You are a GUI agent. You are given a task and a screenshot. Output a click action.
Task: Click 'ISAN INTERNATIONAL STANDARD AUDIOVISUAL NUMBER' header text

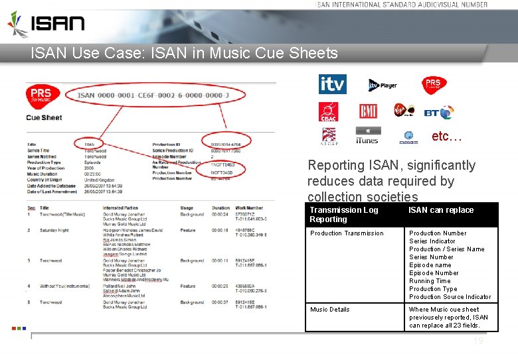point(401,5)
